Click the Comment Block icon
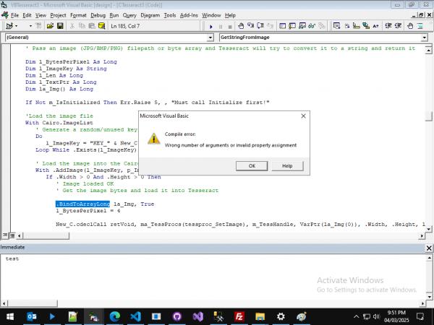434x325 pixels. pos(420,26)
